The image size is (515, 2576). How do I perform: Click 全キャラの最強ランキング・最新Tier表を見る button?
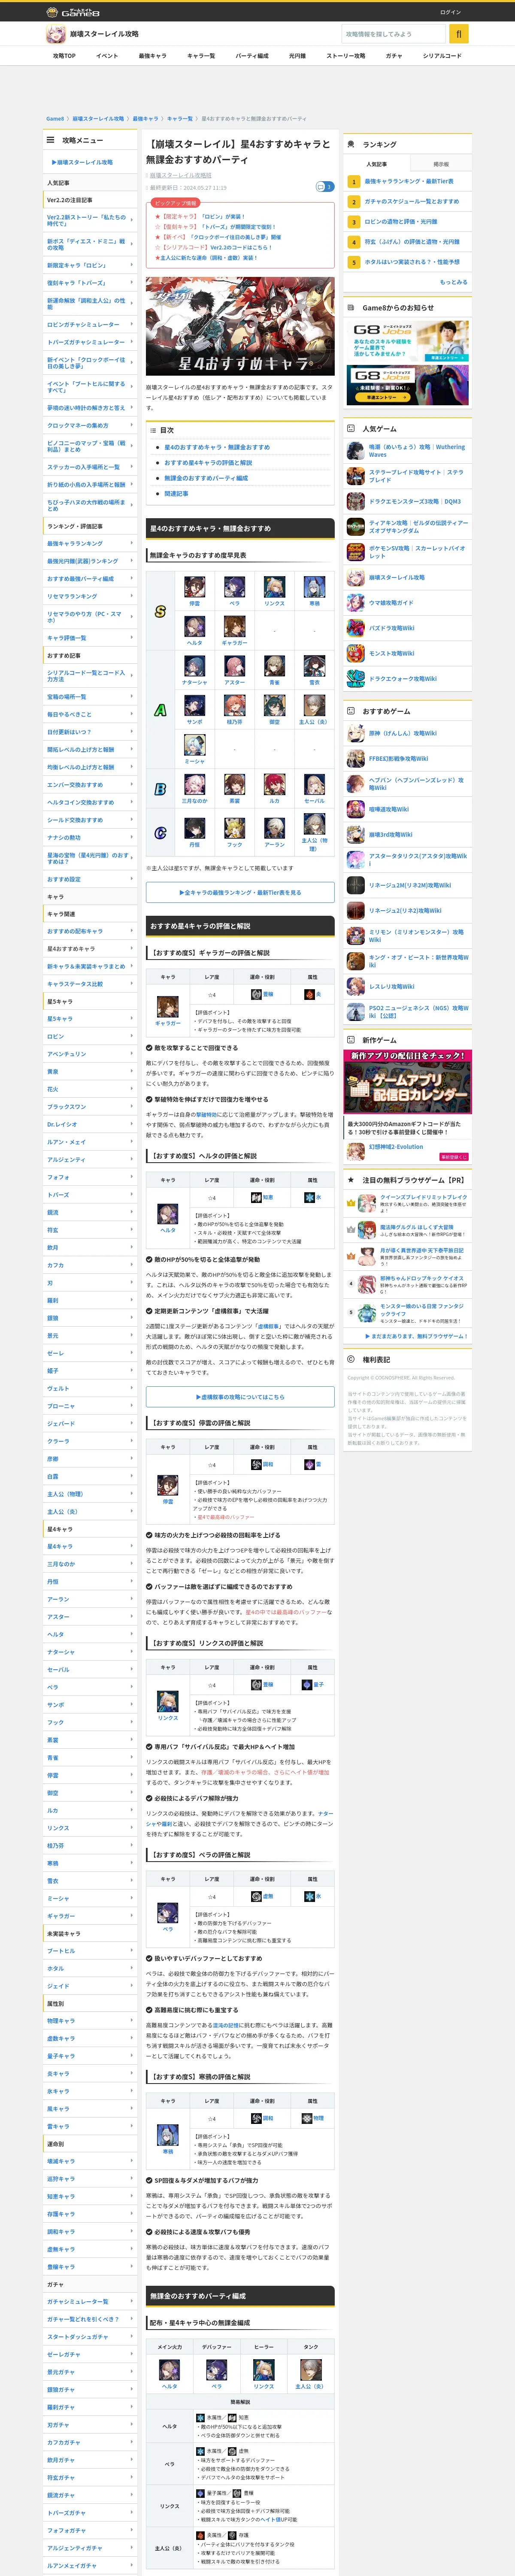[240, 892]
